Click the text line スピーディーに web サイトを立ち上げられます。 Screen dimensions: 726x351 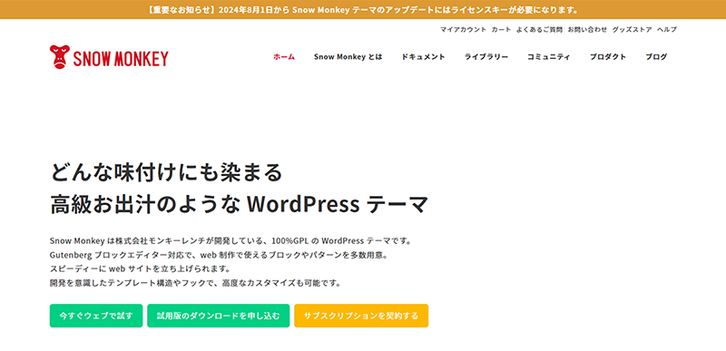(x=140, y=268)
